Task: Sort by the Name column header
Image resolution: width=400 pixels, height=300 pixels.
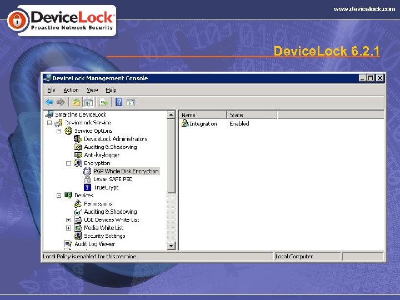Action: point(203,115)
